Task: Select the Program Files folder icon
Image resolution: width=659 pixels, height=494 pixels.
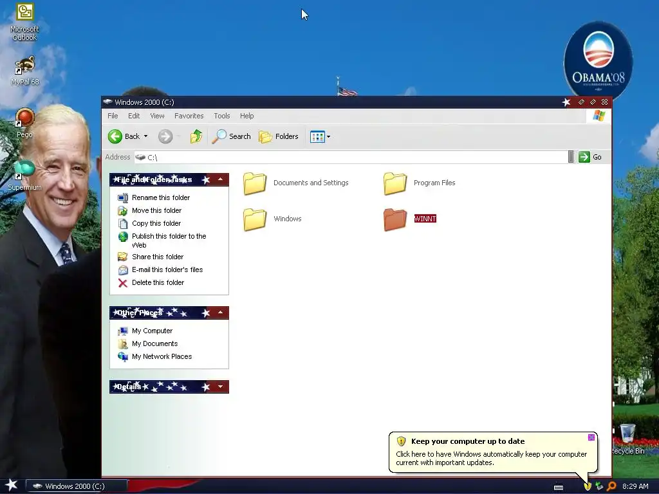Action: 395,183
